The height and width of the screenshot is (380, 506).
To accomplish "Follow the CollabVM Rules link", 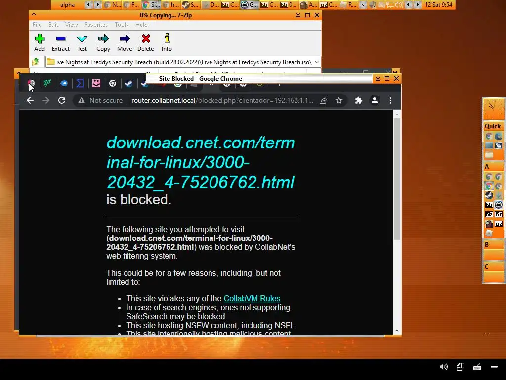I will click(252, 298).
